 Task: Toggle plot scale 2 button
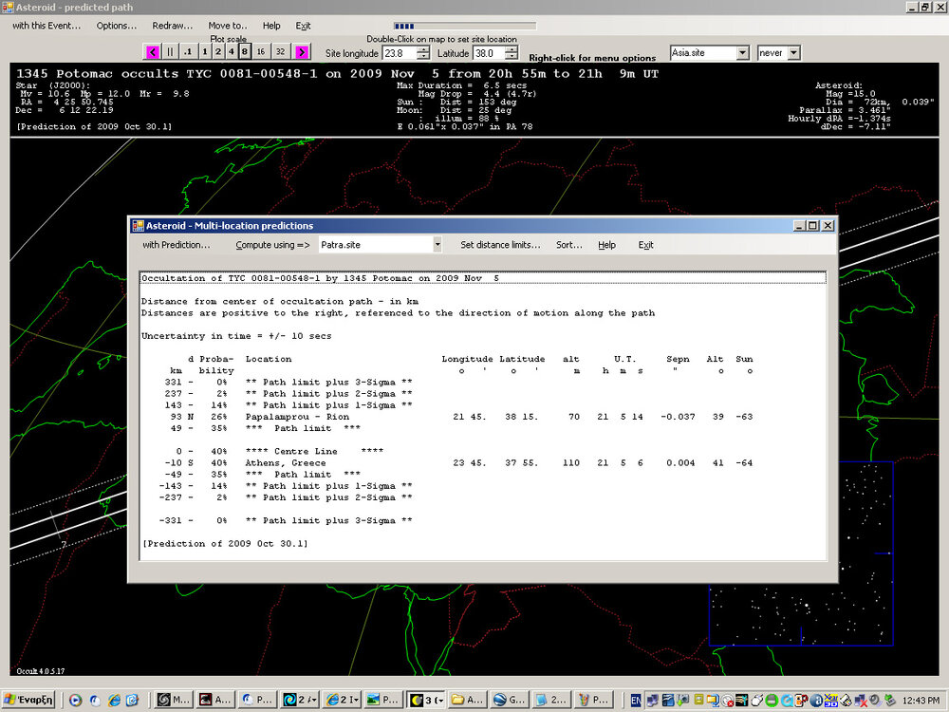click(x=217, y=51)
